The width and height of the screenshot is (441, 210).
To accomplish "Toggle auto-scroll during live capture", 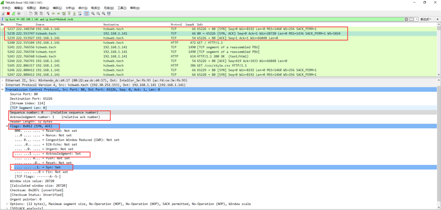I will point(79,13).
